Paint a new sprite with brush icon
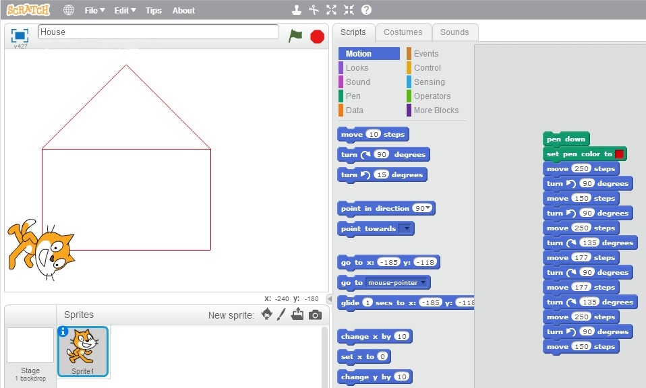646x388 pixels. pos(282,315)
